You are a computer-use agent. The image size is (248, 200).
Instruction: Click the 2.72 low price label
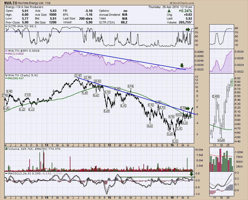click(x=175, y=141)
